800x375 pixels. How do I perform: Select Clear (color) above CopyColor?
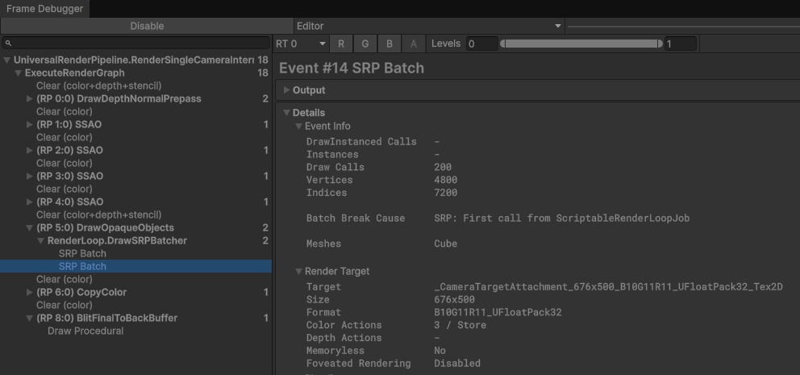coord(65,279)
